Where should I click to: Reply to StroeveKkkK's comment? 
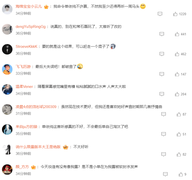point(162,54)
